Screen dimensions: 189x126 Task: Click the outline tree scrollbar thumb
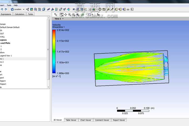point(48,50)
